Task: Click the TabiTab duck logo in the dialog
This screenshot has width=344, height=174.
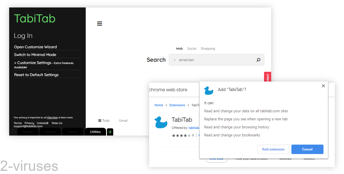Action: point(209,90)
